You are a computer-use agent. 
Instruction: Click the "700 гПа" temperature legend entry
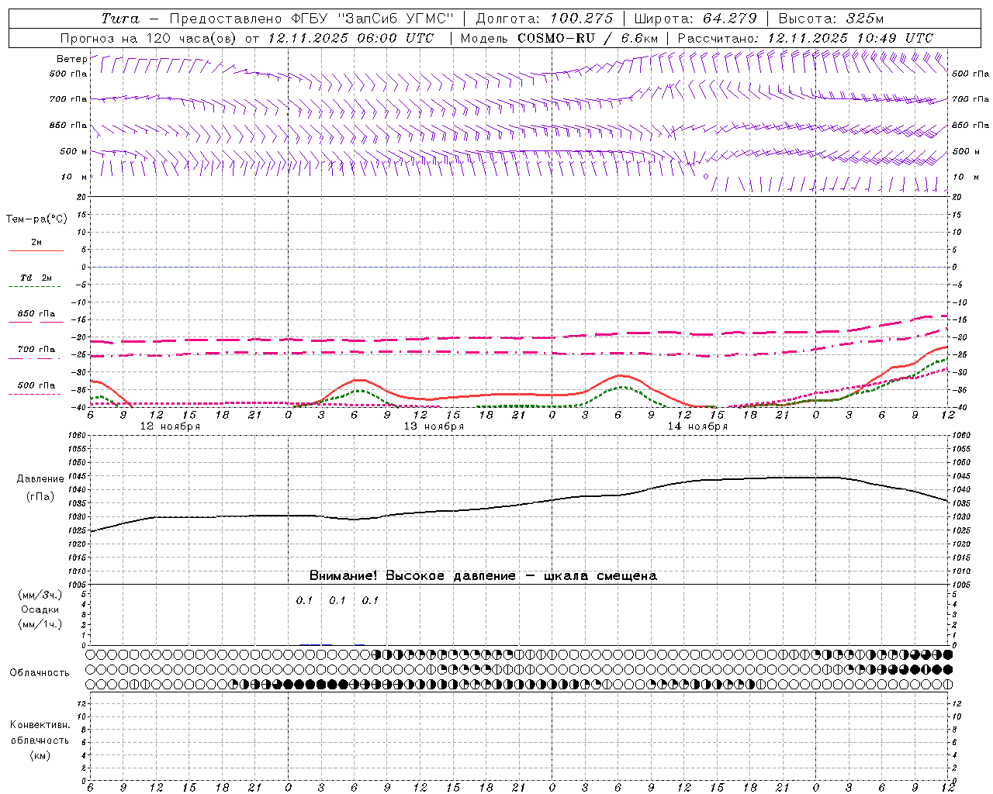tap(36, 350)
